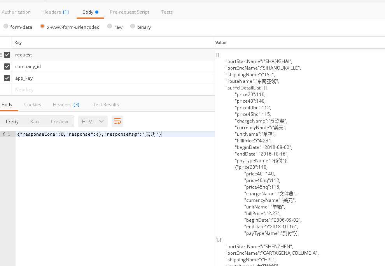Image resolution: width=385 pixels, height=266 pixels.
Task: Open response Headers (3) tab
Action: click(66, 105)
